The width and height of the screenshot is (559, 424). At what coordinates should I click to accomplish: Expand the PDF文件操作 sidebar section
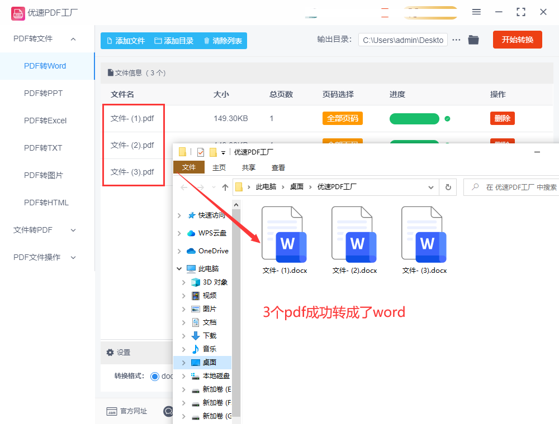coord(73,257)
